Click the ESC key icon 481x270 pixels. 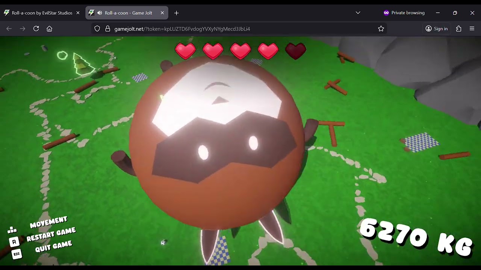[17, 254]
